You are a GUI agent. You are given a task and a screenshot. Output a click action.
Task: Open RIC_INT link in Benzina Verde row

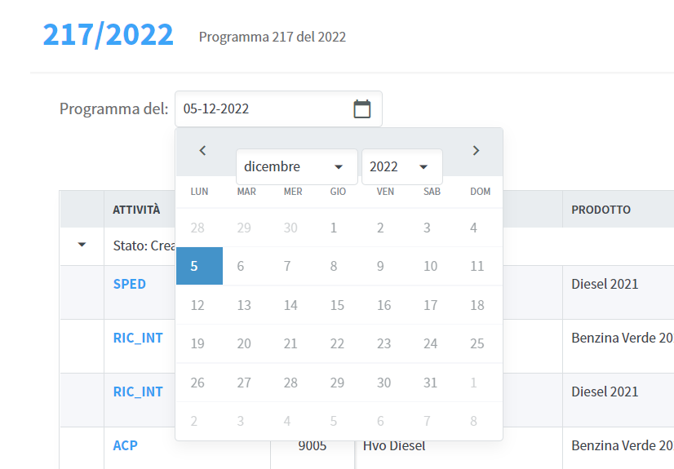(x=138, y=338)
